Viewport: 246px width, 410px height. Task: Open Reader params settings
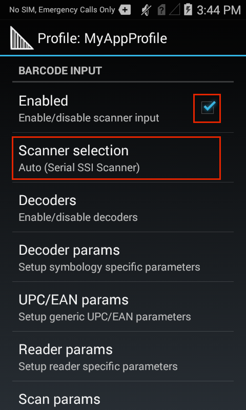pyautogui.click(x=123, y=356)
